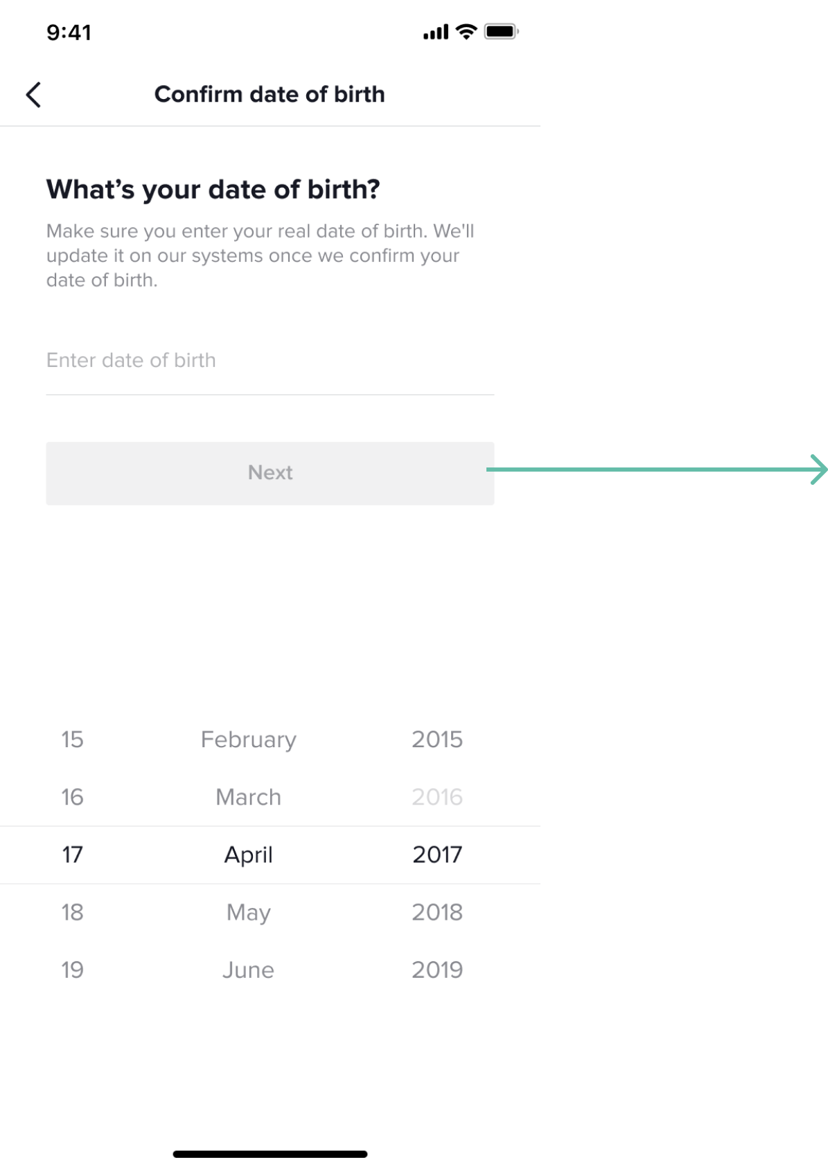Image resolution: width=828 pixels, height=1169 pixels.
Task: Select May in the month picker
Action: (x=248, y=912)
